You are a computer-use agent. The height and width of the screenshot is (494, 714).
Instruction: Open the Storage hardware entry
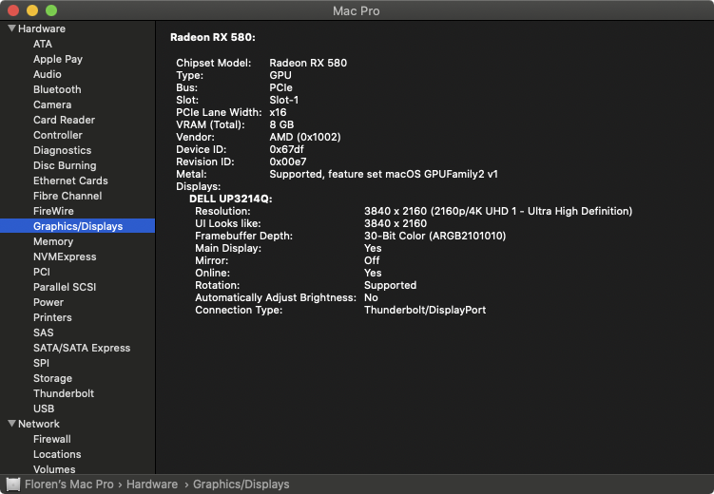[x=52, y=378]
